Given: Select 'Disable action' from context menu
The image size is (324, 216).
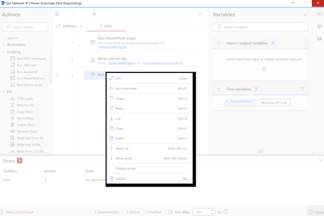Looking at the screenshot, I should coord(126,168).
